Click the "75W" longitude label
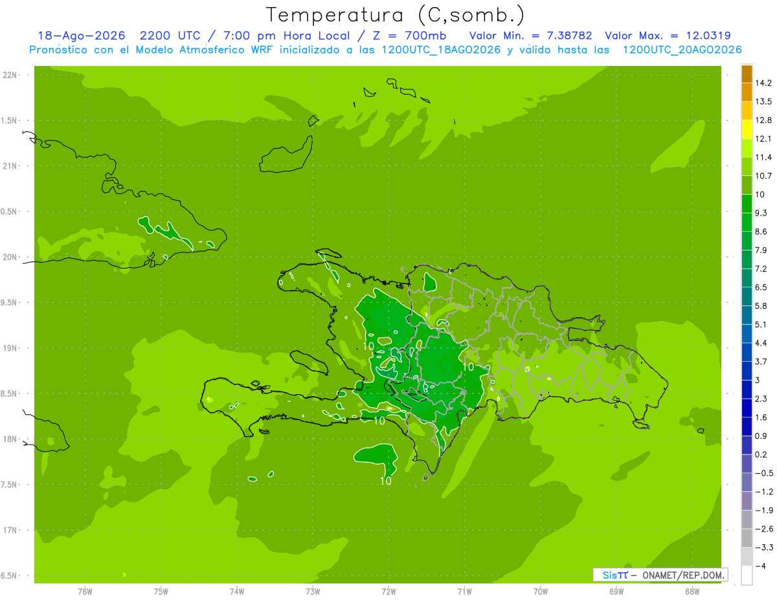The image size is (777, 600). (161, 592)
